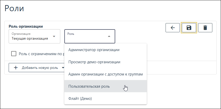Click the back arrow button
This screenshot has width=221, height=109.
[x=173, y=28]
